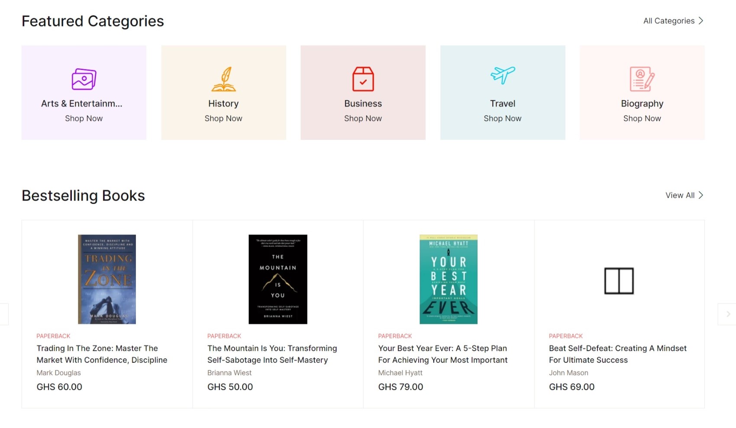Screen dimensions: 736x428
Task: Select the Business category label
Action: click(x=363, y=103)
